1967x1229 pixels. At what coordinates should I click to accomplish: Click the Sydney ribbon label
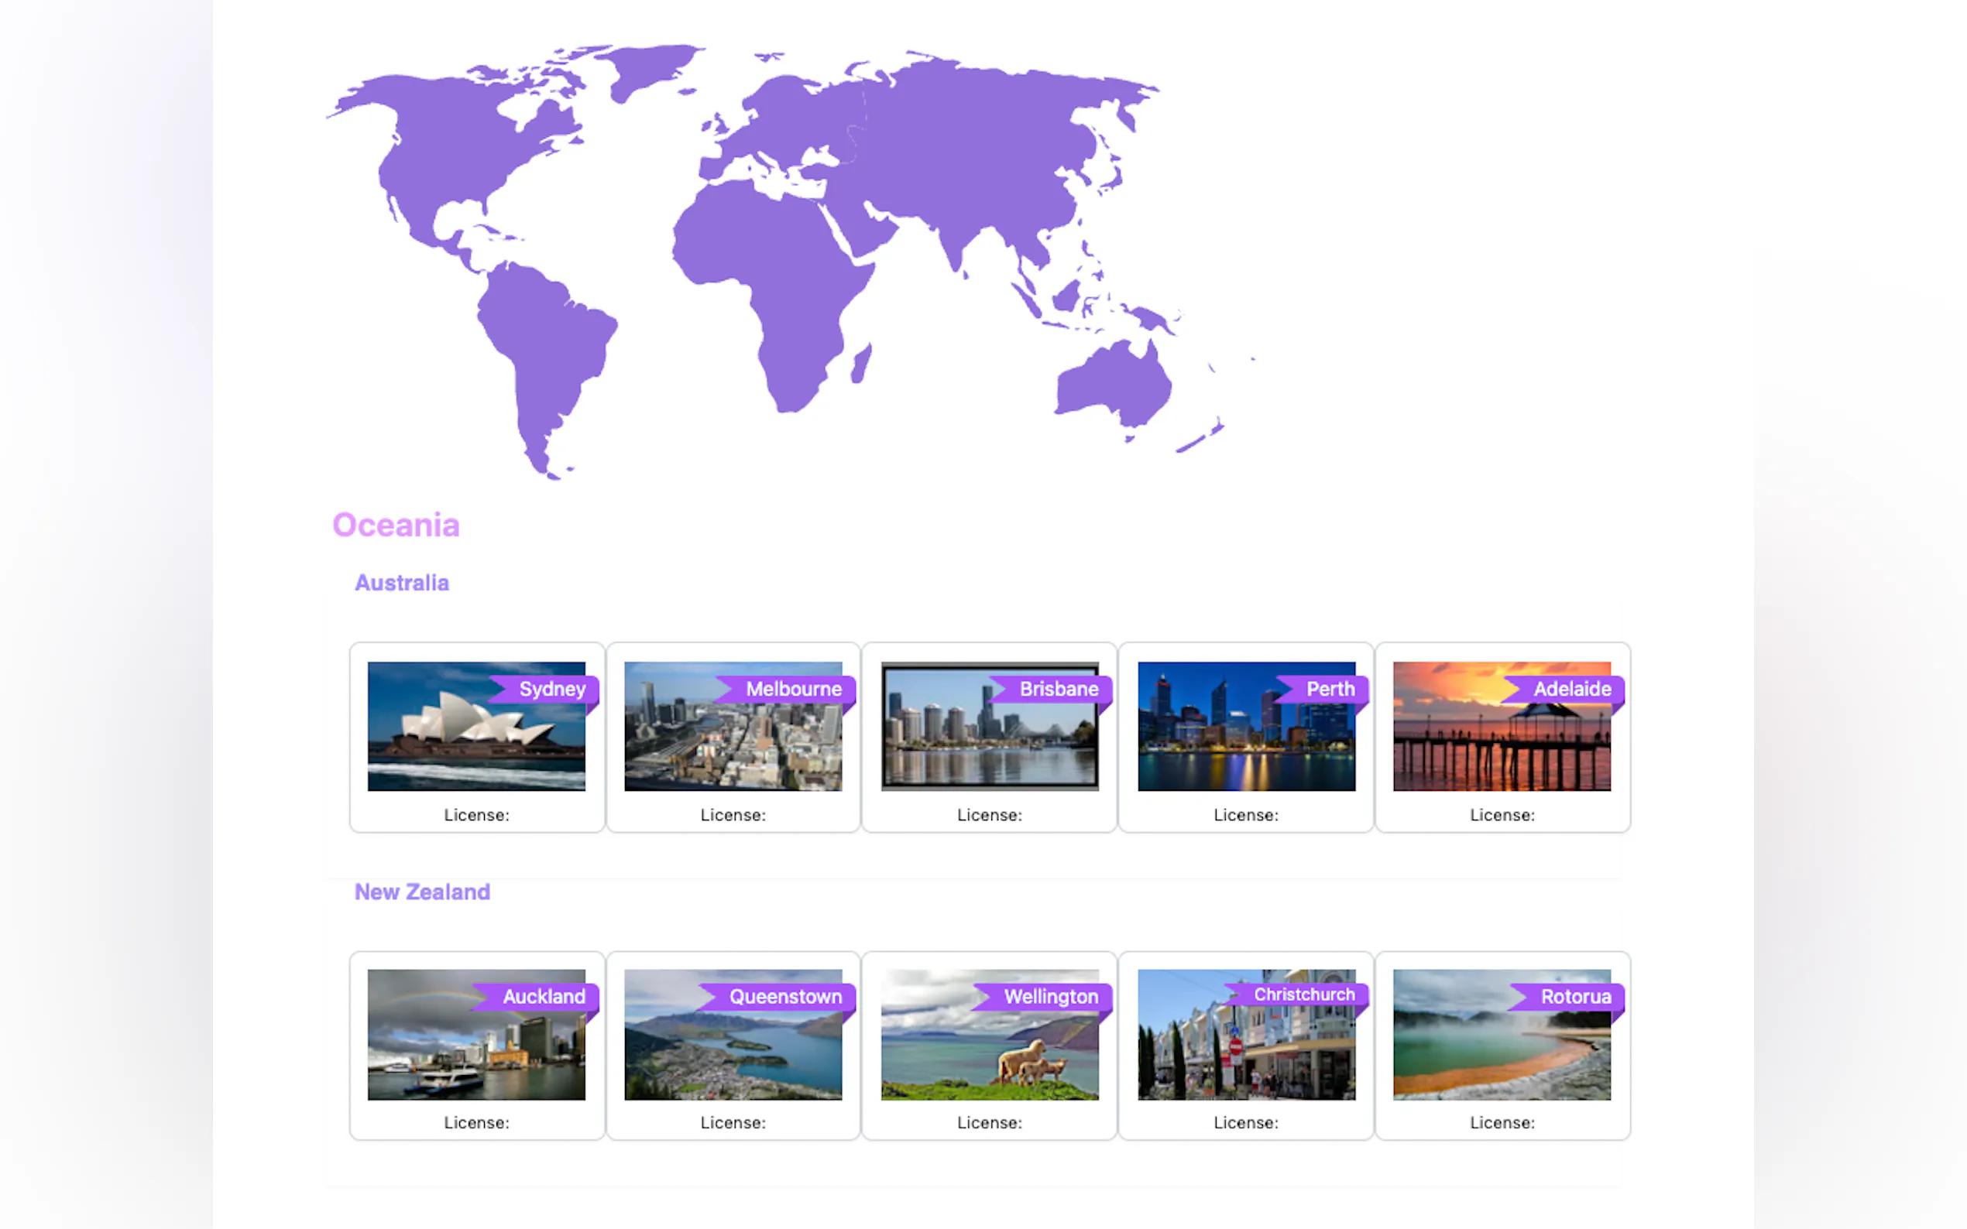click(551, 690)
